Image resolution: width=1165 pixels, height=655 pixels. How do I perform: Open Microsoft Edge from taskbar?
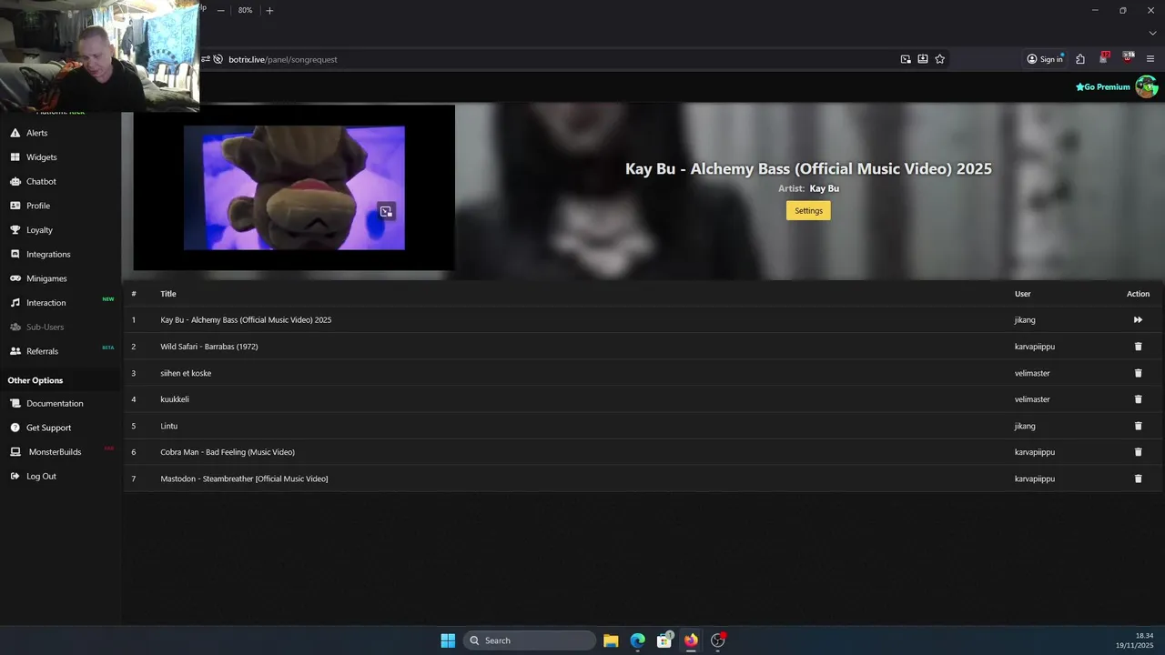point(638,640)
